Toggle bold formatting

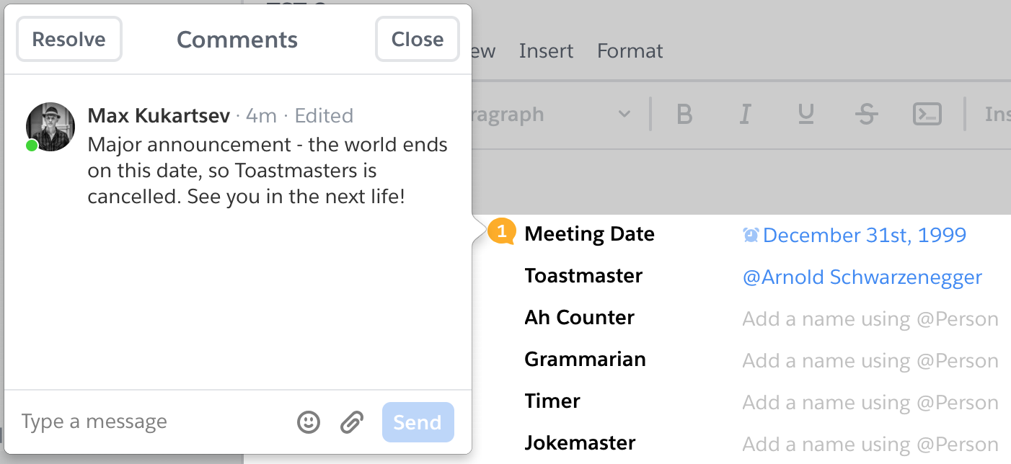pos(684,115)
